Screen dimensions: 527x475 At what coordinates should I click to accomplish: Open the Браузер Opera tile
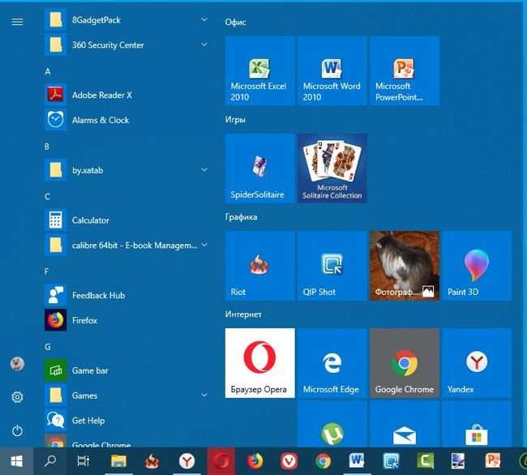point(259,363)
